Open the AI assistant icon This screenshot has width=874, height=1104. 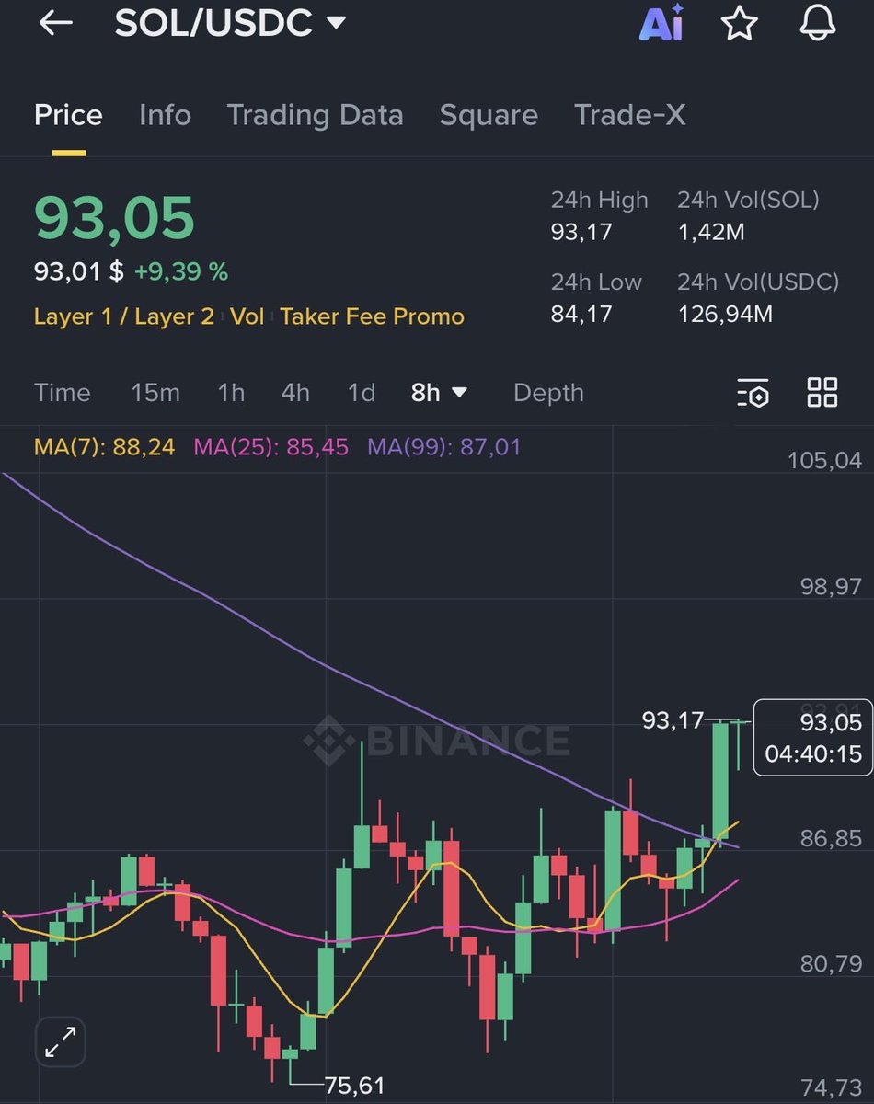[x=661, y=23]
